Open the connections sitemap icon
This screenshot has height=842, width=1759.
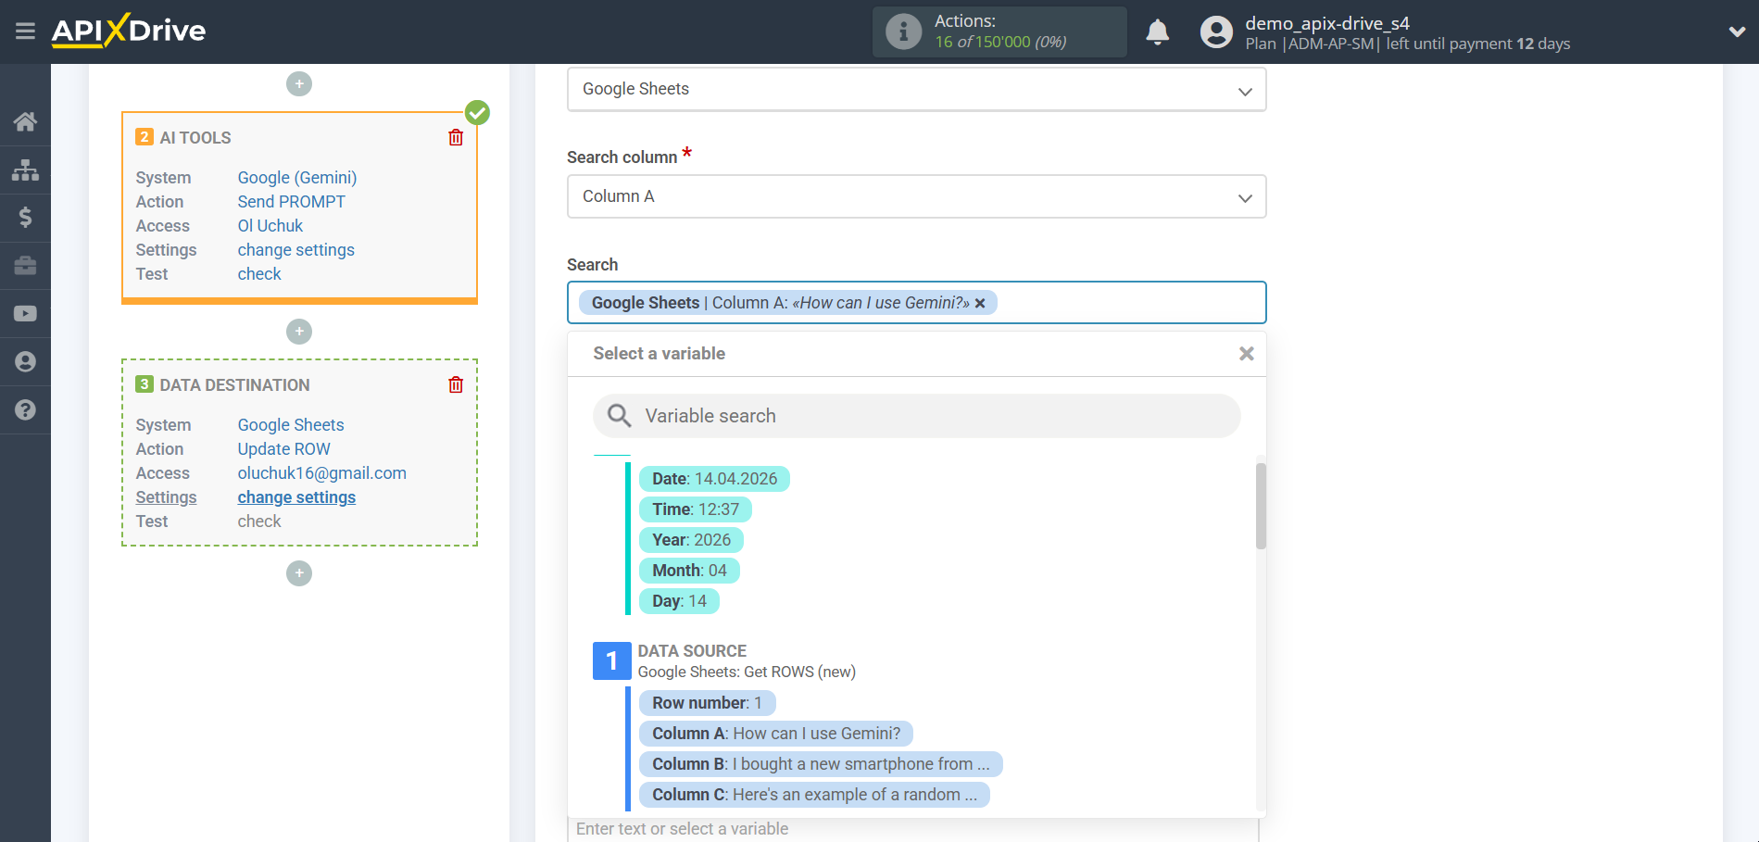click(25, 170)
